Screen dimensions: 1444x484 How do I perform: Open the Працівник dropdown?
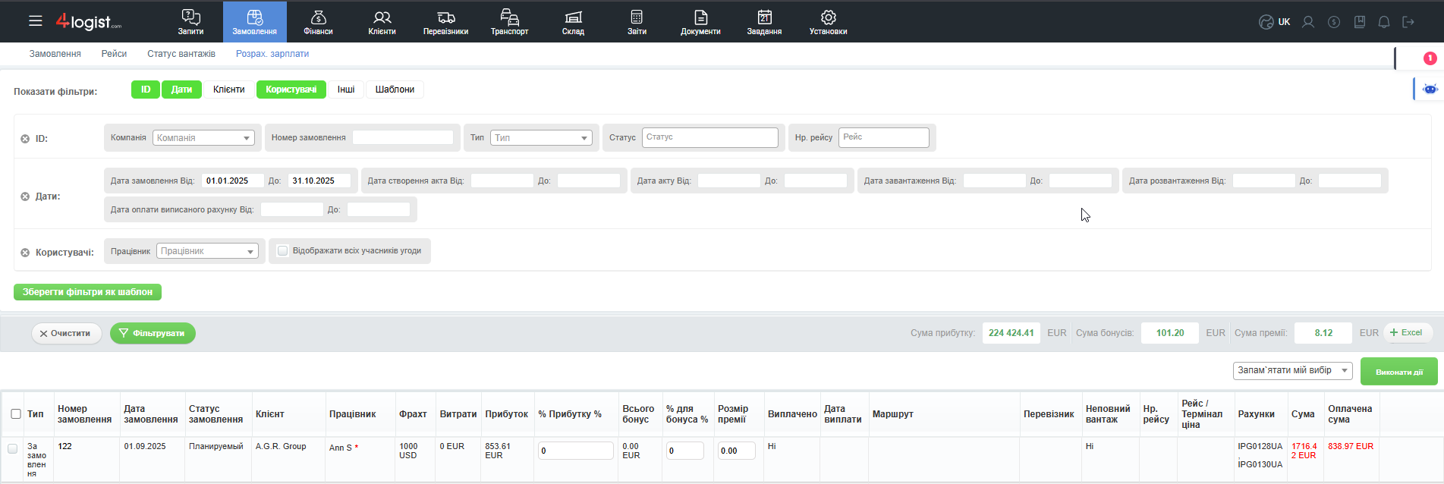pos(207,251)
